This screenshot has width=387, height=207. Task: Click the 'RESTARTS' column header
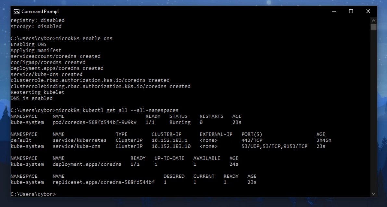tap(211, 116)
